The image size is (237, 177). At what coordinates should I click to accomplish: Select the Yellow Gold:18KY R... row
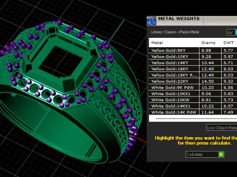pos(193,75)
